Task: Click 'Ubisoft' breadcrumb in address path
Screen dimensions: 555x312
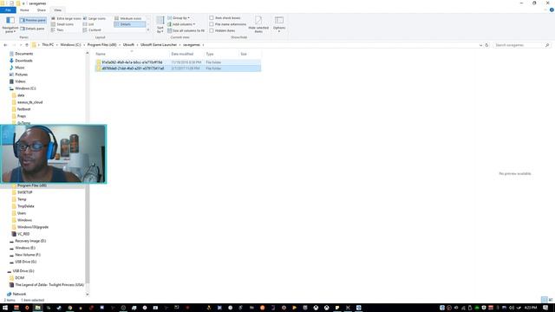Action: pyautogui.click(x=128, y=45)
